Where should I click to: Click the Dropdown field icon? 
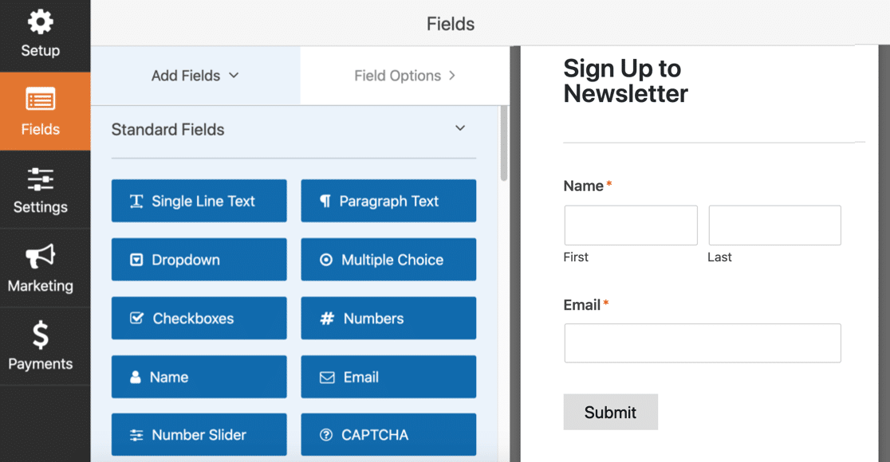[136, 260]
